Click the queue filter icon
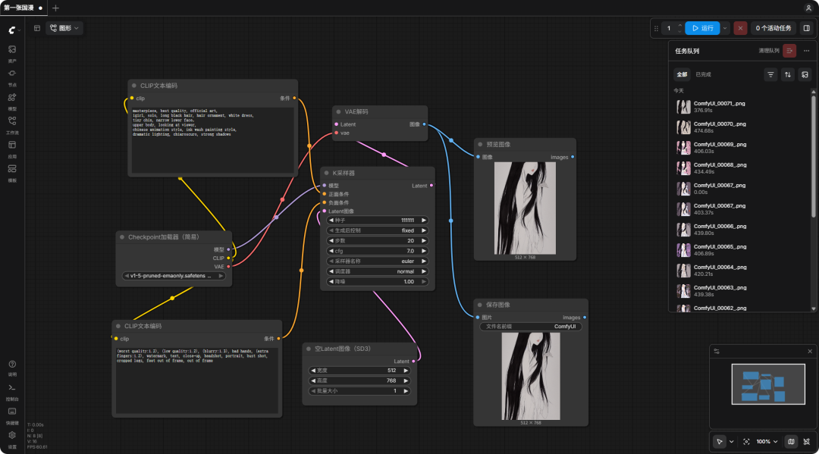Image resolution: width=819 pixels, height=454 pixels. pyautogui.click(x=770, y=74)
